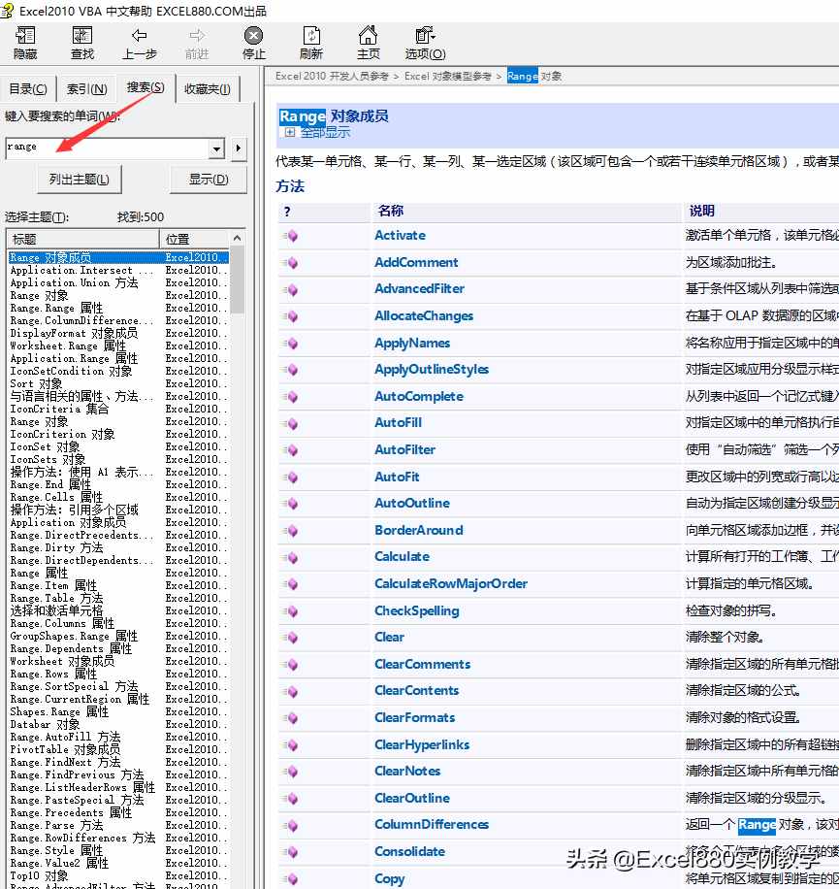
Task: Sort results by the 位置 column header
Action: [x=194, y=239]
